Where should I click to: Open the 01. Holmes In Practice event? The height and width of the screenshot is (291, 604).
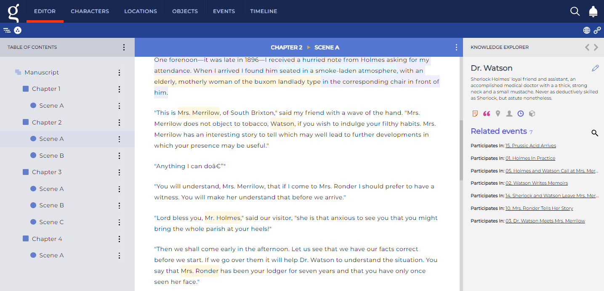pyautogui.click(x=530, y=158)
